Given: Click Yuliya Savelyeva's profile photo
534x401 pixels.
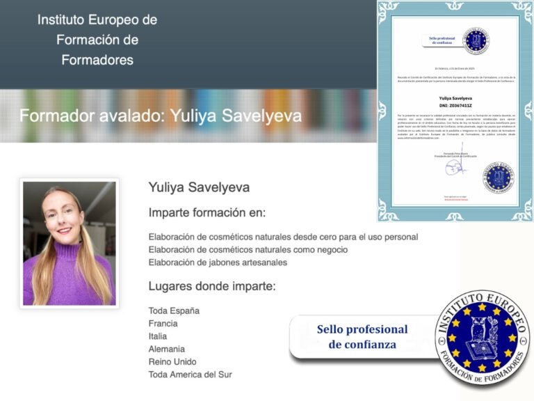Looking at the screenshot, I should (x=69, y=244).
